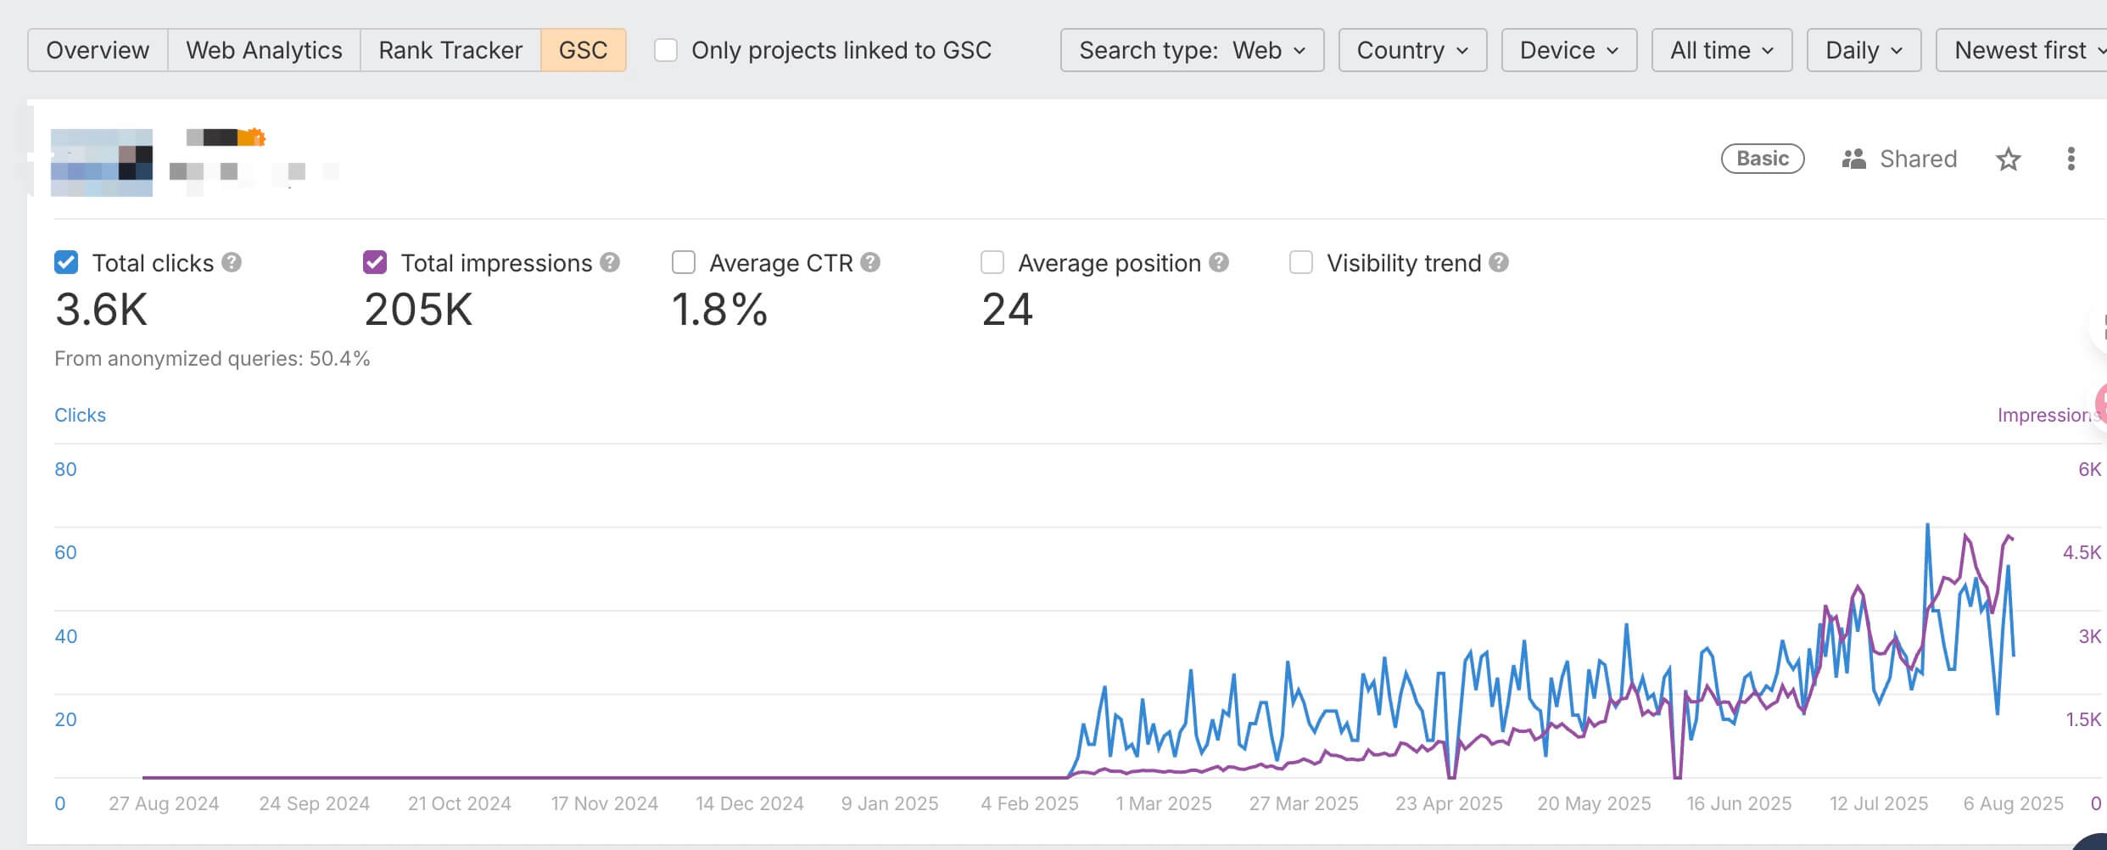Click help icon next to Total clicks
2107x850 pixels.
[232, 263]
